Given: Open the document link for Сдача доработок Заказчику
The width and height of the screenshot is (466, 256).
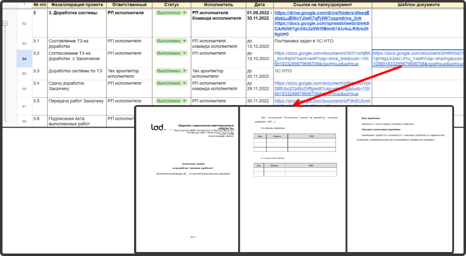Looking at the screenshot, I should tap(322, 89).
